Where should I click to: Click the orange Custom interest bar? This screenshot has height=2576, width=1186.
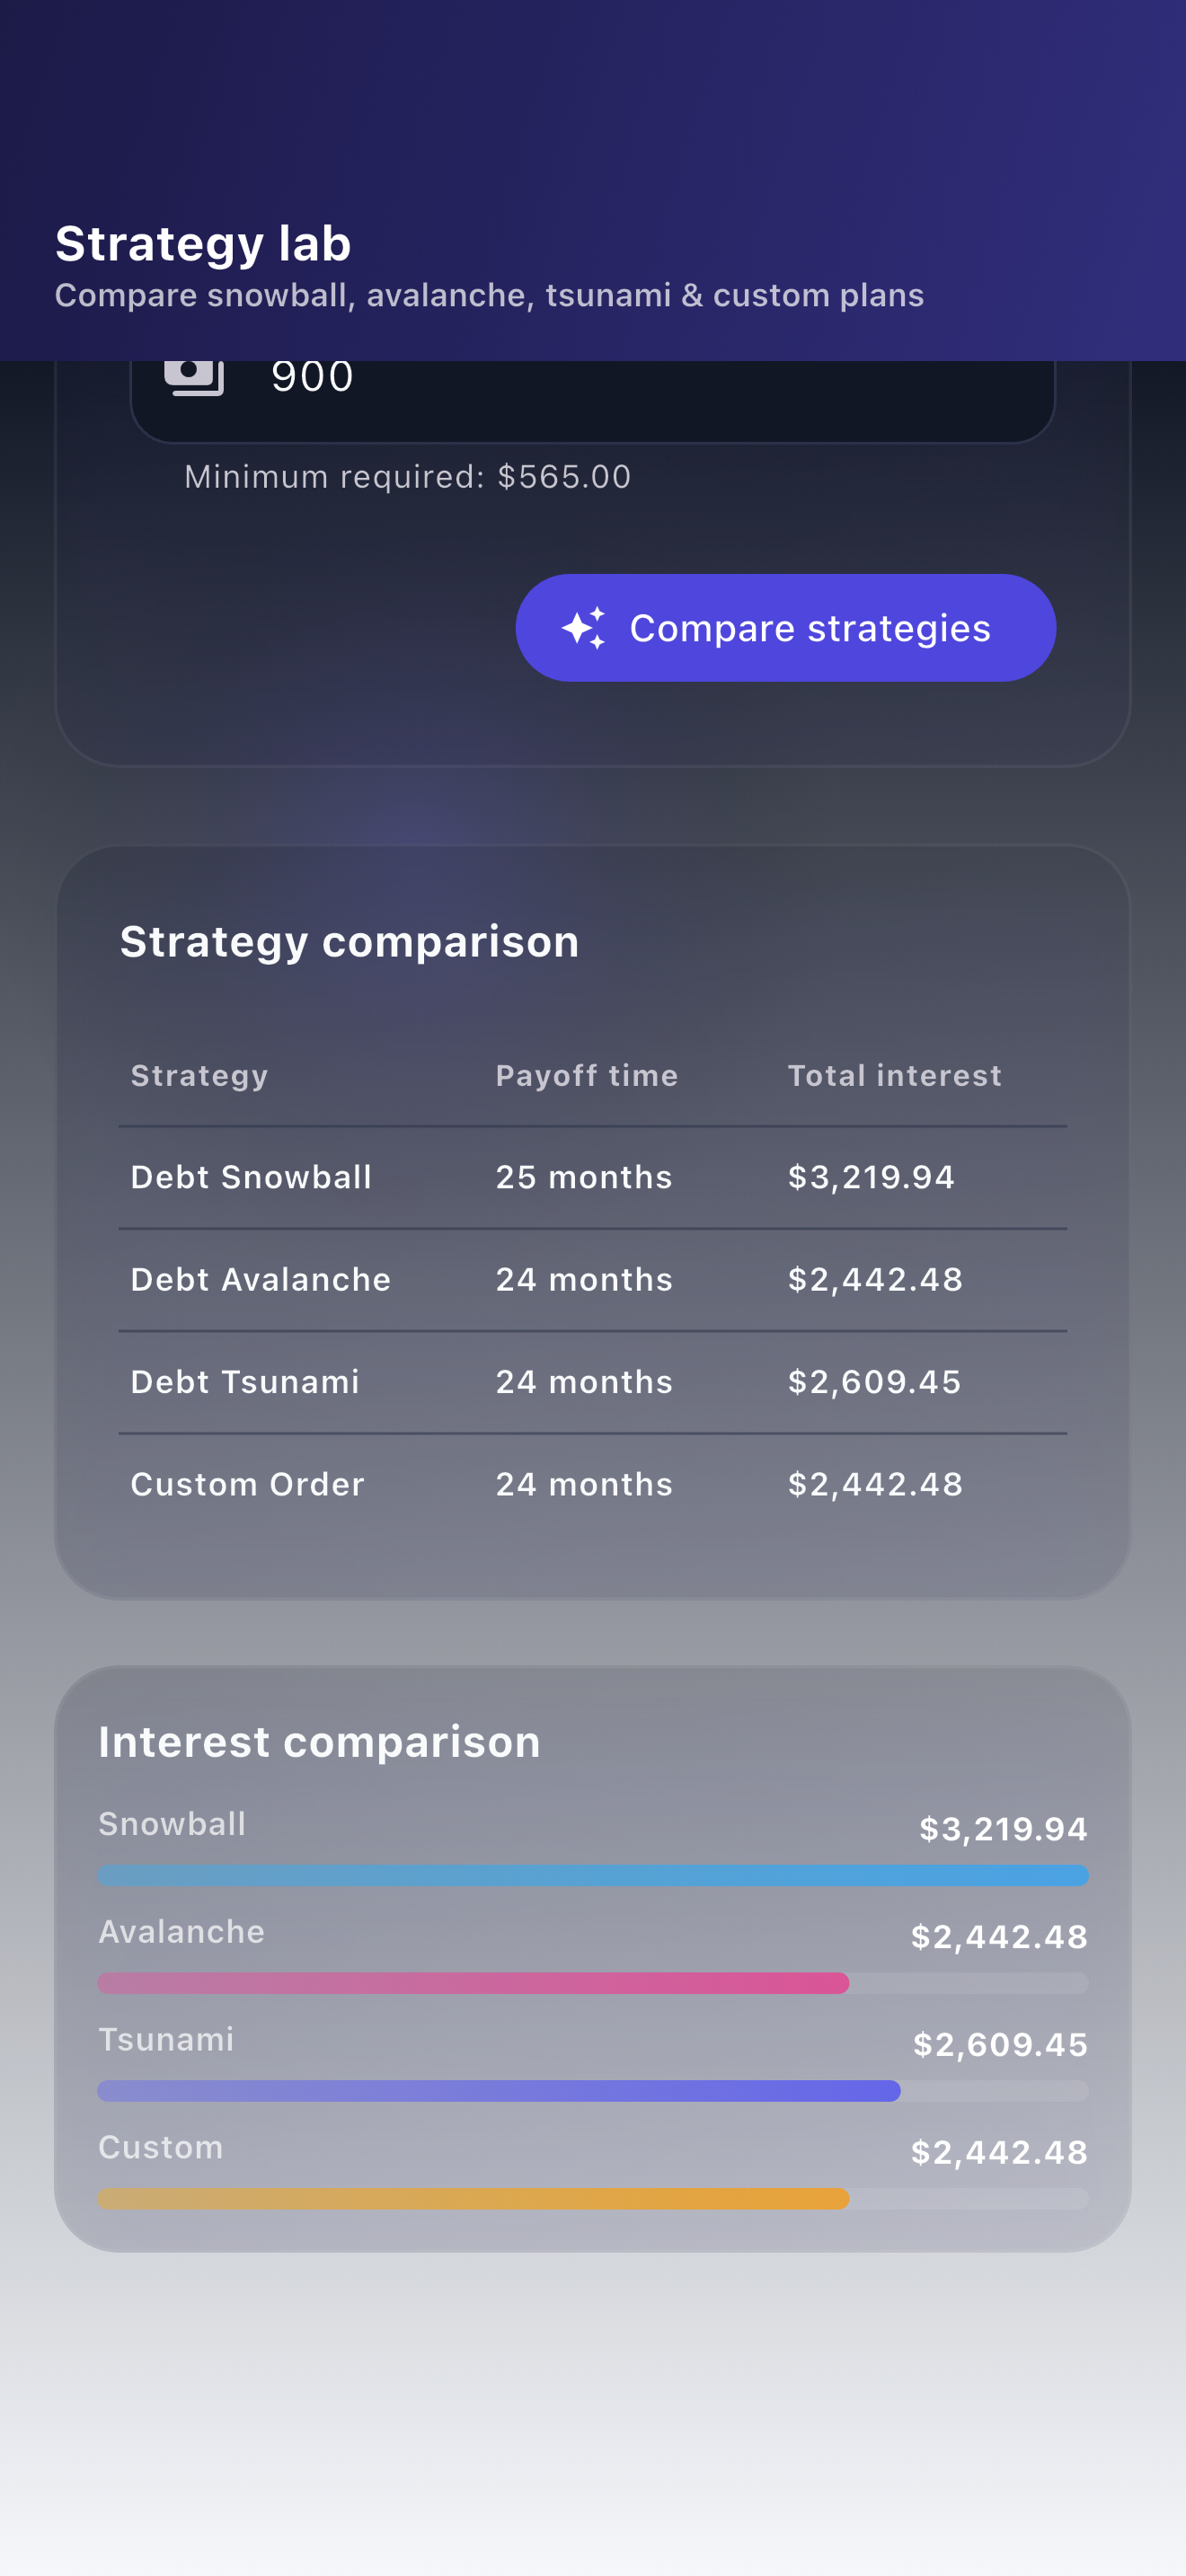(474, 2198)
